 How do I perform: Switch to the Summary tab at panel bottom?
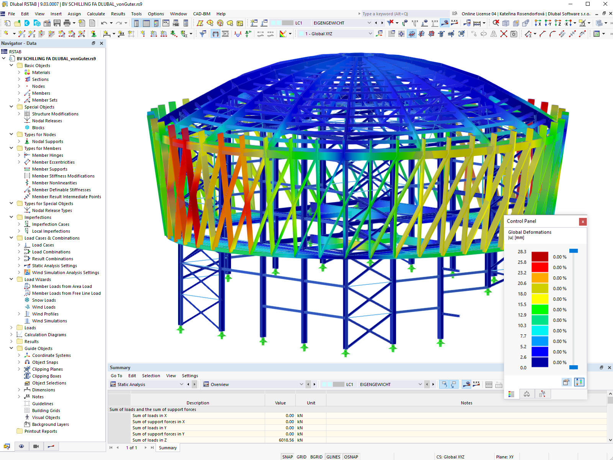pos(167,447)
